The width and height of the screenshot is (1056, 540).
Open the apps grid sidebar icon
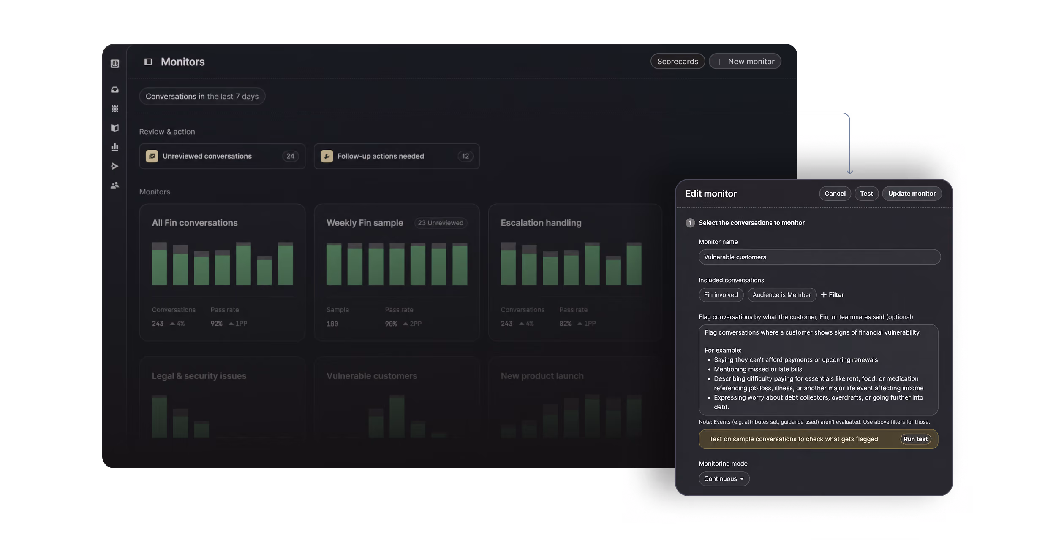click(x=114, y=109)
